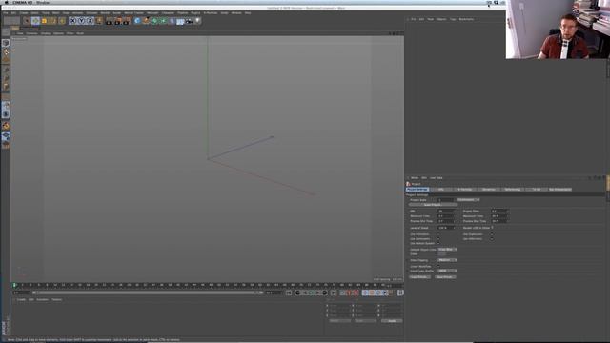Open Tags menu in Object Manager

(453, 19)
